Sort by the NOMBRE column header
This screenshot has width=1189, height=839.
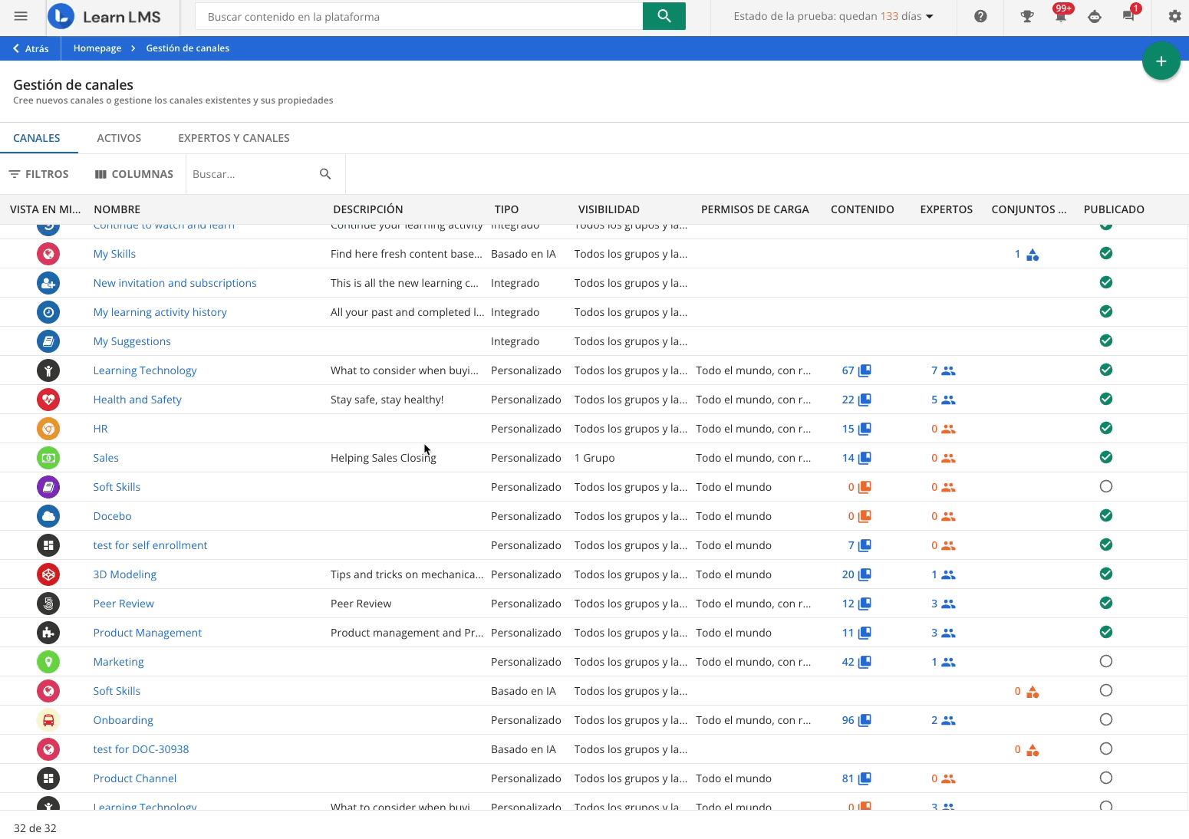tap(117, 209)
